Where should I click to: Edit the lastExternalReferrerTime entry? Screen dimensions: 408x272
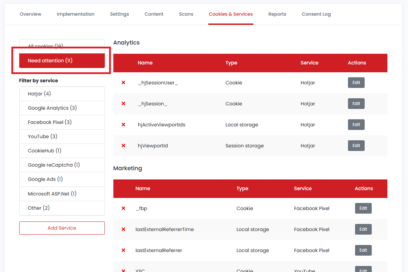[363, 229]
